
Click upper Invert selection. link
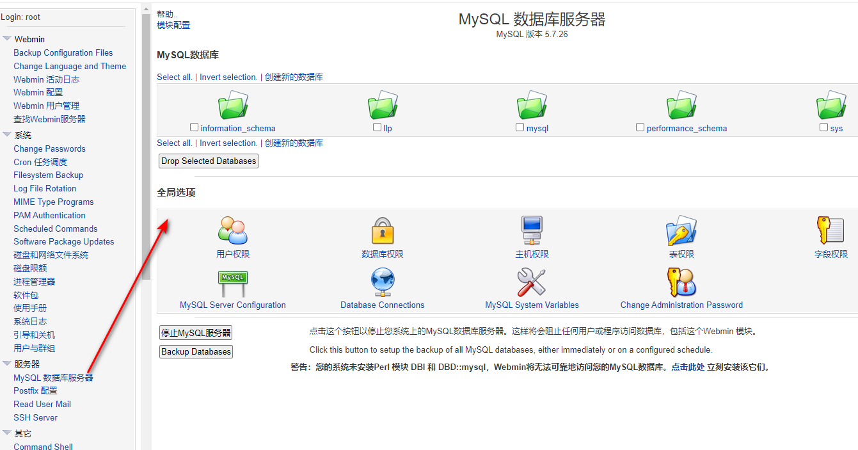[x=228, y=77]
